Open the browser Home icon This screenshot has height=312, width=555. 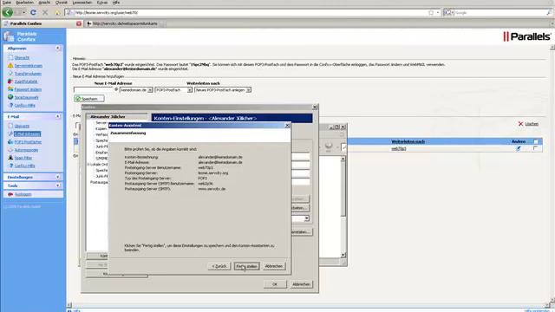click(x=57, y=12)
